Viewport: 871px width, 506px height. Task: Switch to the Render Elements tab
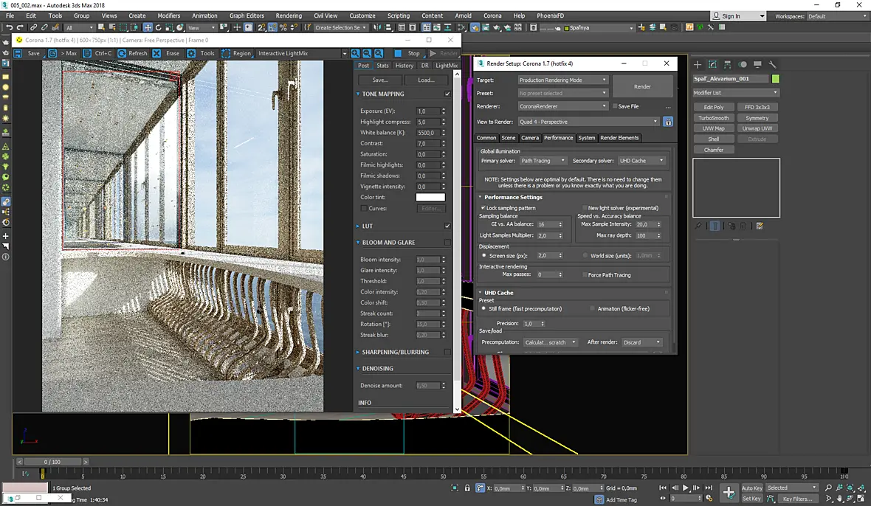(x=619, y=138)
